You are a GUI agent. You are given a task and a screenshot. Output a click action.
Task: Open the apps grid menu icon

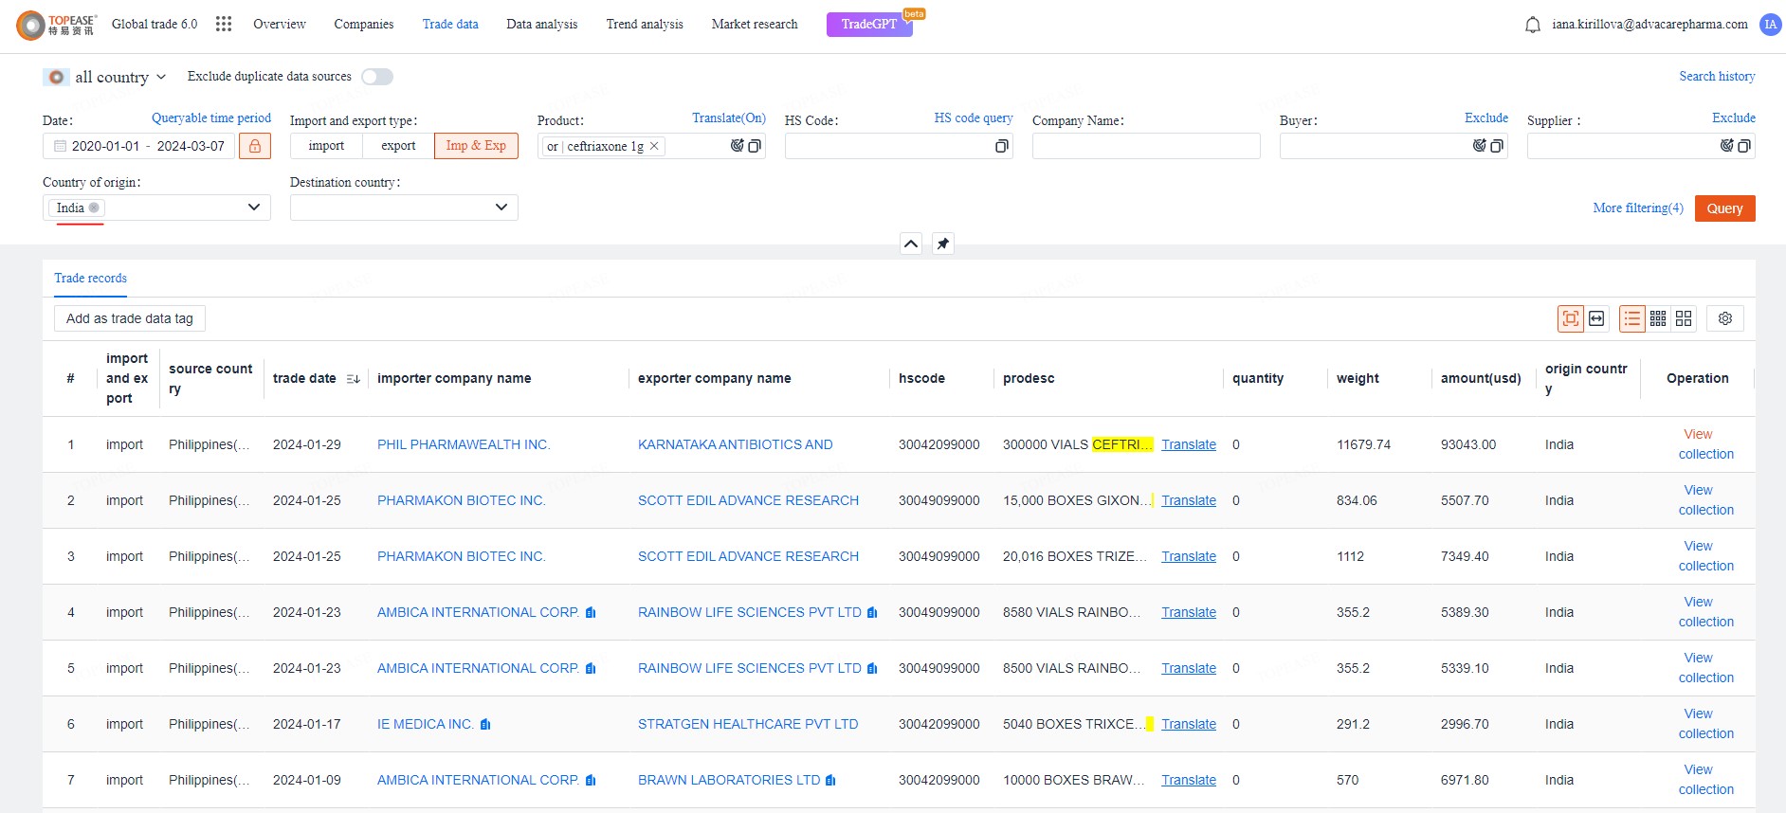pos(224,24)
